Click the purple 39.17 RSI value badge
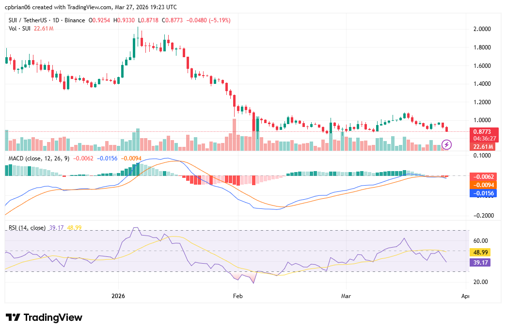This screenshot has width=506, height=332. coord(479,262)
